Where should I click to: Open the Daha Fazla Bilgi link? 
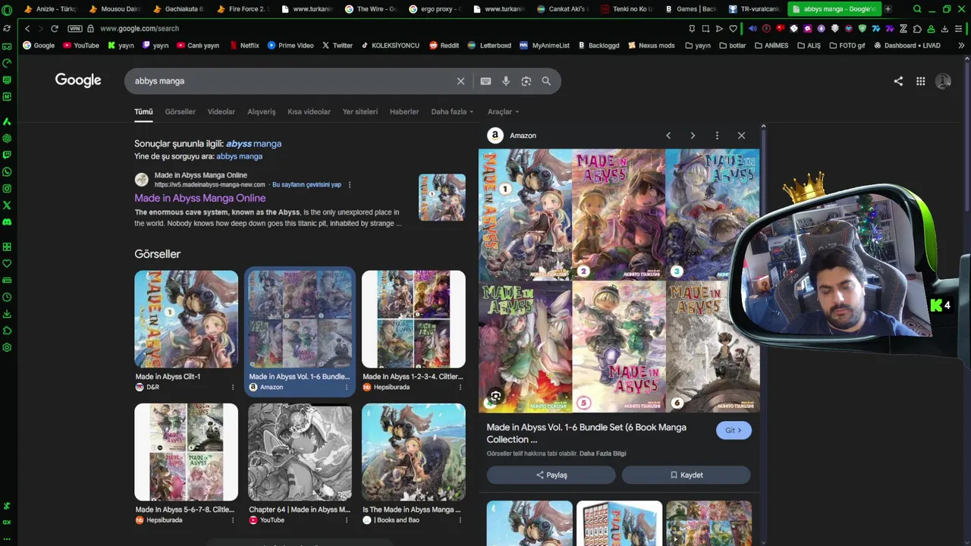(x=603, y=453)
